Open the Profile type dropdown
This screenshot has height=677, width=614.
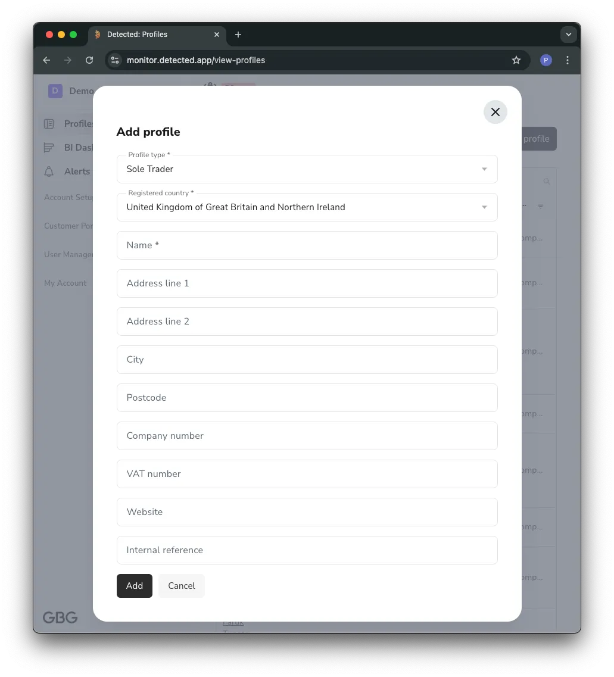[x=307, y=169]
